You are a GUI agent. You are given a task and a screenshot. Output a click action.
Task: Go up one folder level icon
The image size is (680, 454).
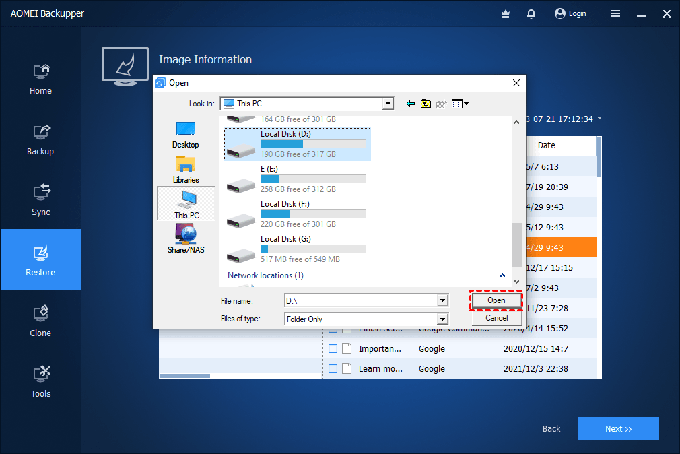(426, 104)
